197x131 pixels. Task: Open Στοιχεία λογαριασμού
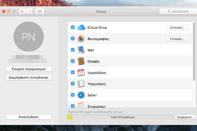pyautogui.click(x=29, y=69)
